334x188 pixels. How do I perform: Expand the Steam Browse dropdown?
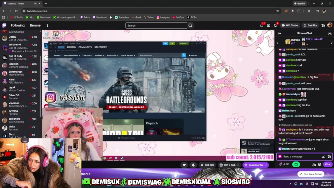(58, 55)
